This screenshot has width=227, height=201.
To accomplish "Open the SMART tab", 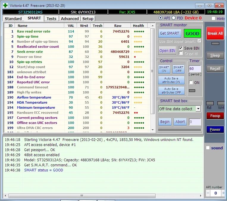I will pos(34,18).
